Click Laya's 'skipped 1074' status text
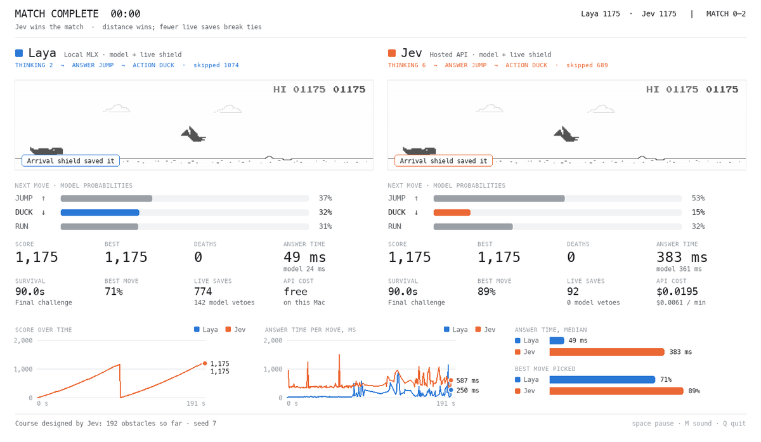The image size is (761, 442). (216, 65)
